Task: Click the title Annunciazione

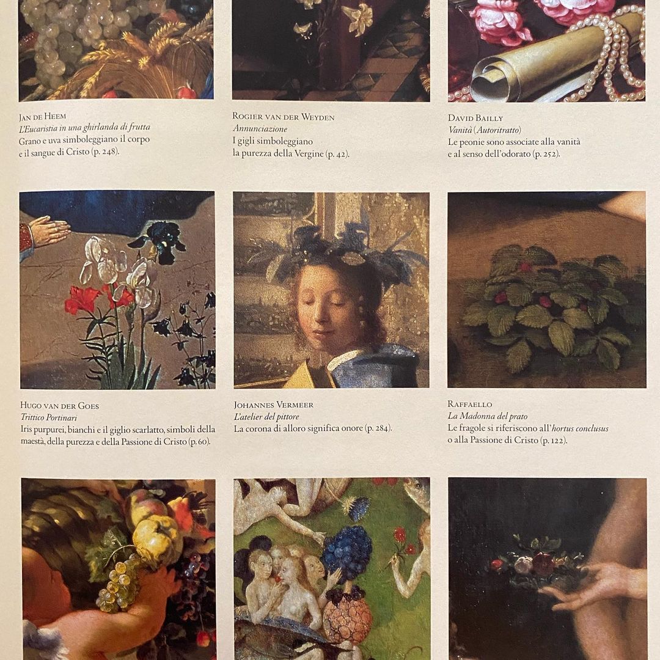Action: [260, 129]
